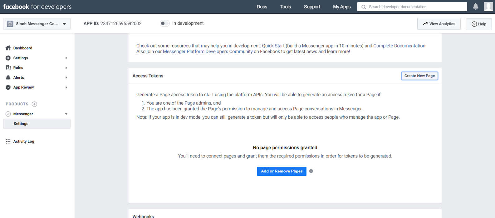Click the 'No page permissions granted' text

coord(285,148)
